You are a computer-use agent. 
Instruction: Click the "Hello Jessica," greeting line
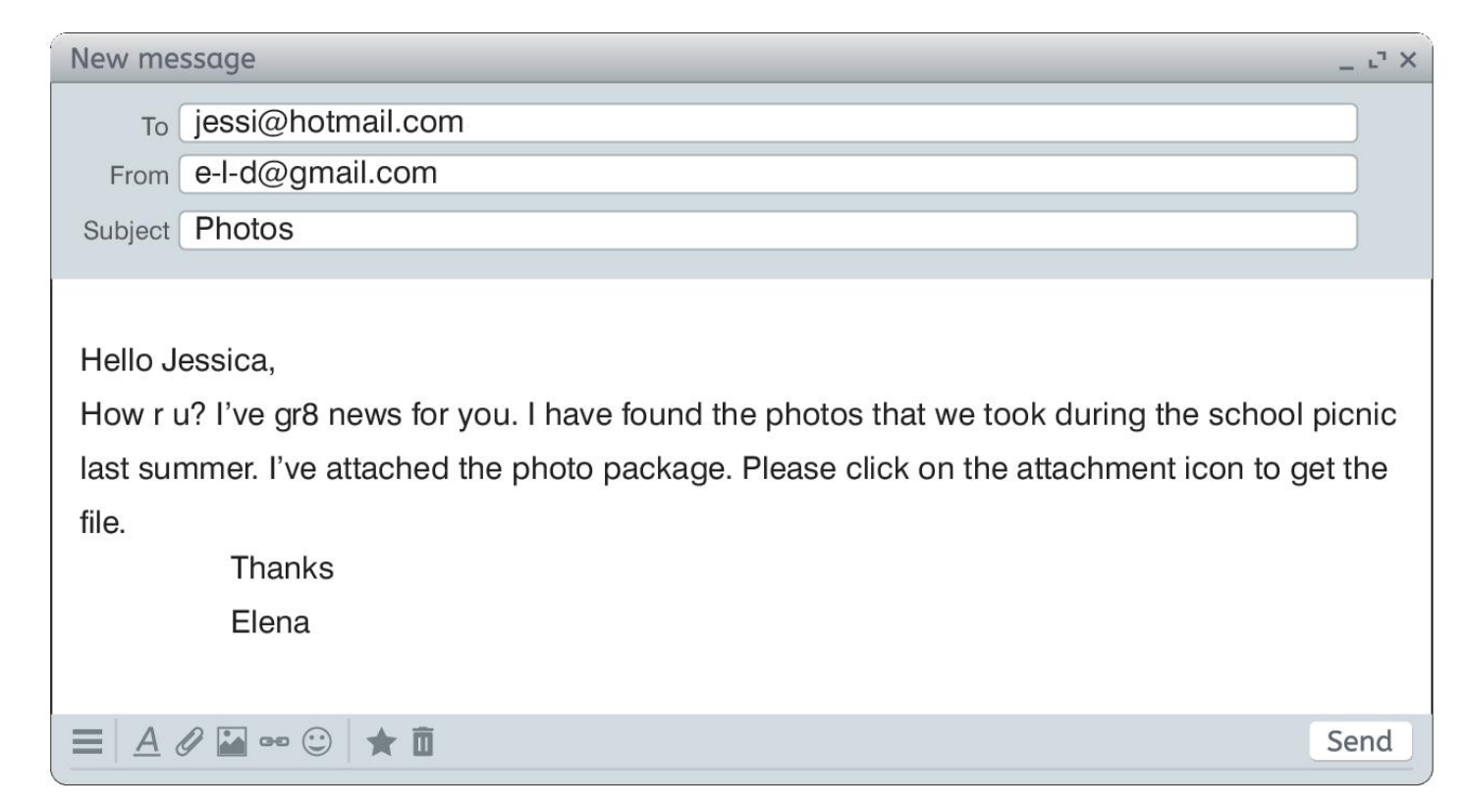[178, 360]
